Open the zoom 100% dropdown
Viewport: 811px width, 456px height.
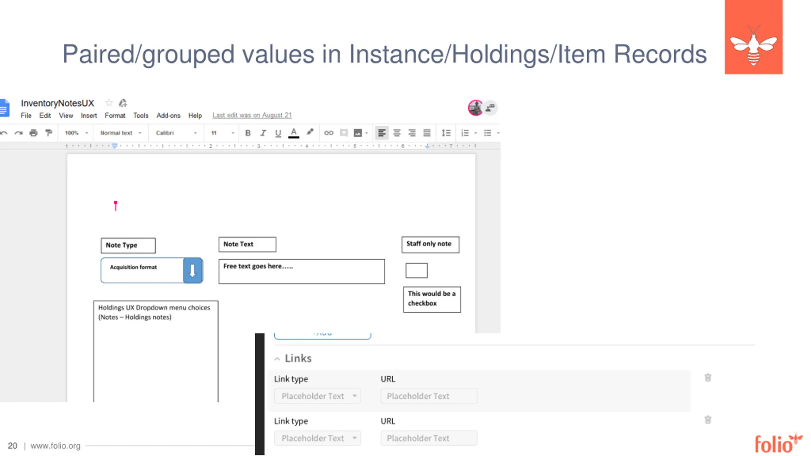76,133
